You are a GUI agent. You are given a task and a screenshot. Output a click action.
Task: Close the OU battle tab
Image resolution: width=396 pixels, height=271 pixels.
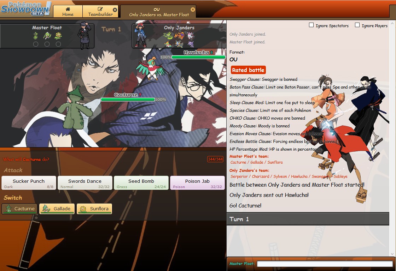tap(193, 9)
